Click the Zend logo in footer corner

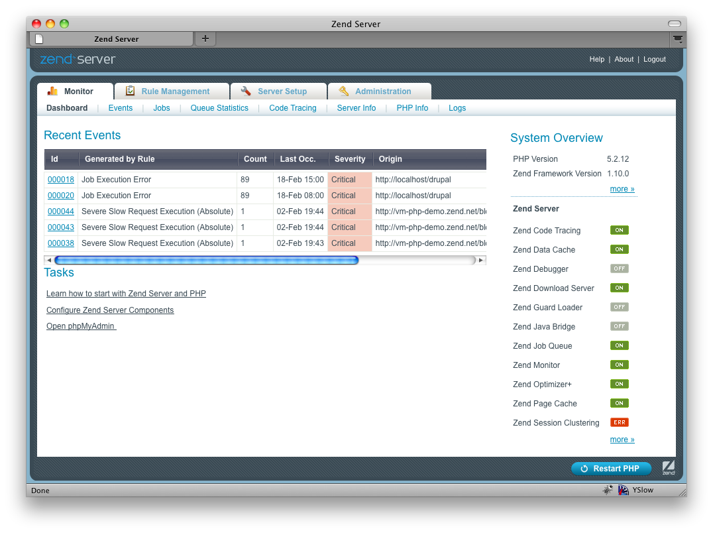coord(669,467)
